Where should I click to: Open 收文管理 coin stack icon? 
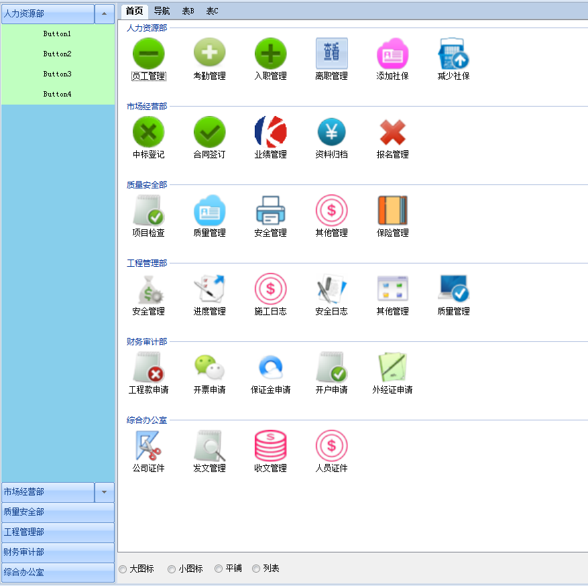pyautogui.click(x=270, y=445)
